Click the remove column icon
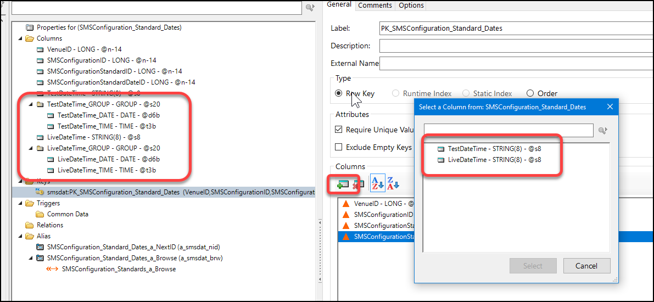The image size is (654, 302). tap(359, 185)
